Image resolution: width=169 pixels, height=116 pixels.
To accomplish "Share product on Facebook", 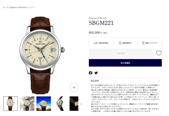I will click(x=91, y=73).
